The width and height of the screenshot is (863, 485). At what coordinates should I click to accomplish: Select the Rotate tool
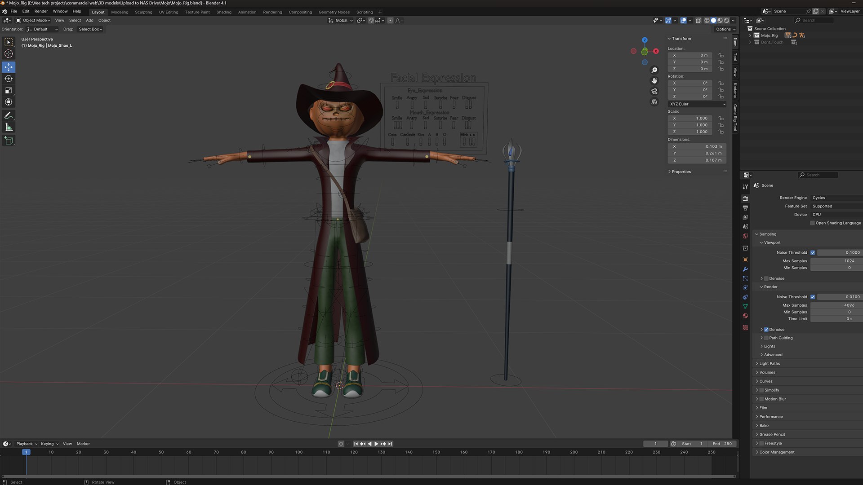(x=9, y=79)
